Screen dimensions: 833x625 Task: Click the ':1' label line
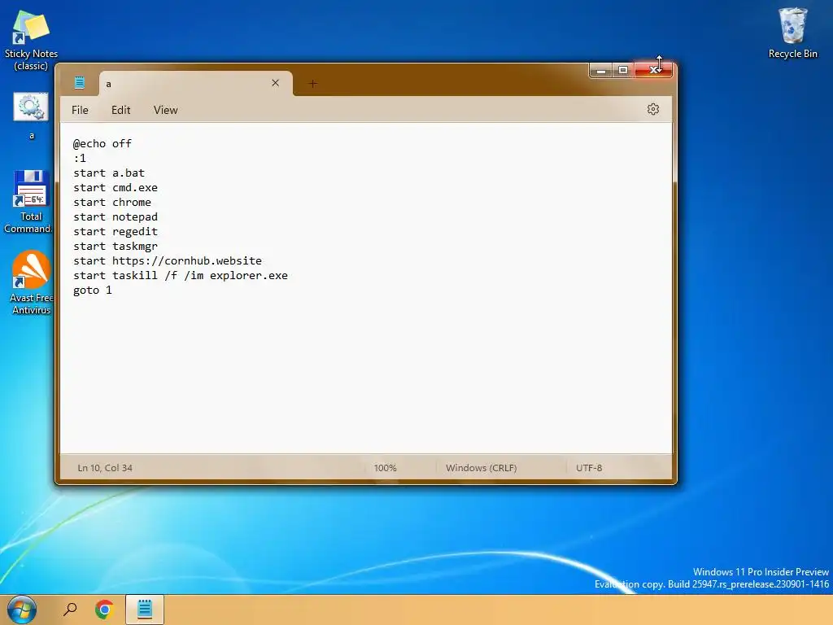(x=80, y=159)
